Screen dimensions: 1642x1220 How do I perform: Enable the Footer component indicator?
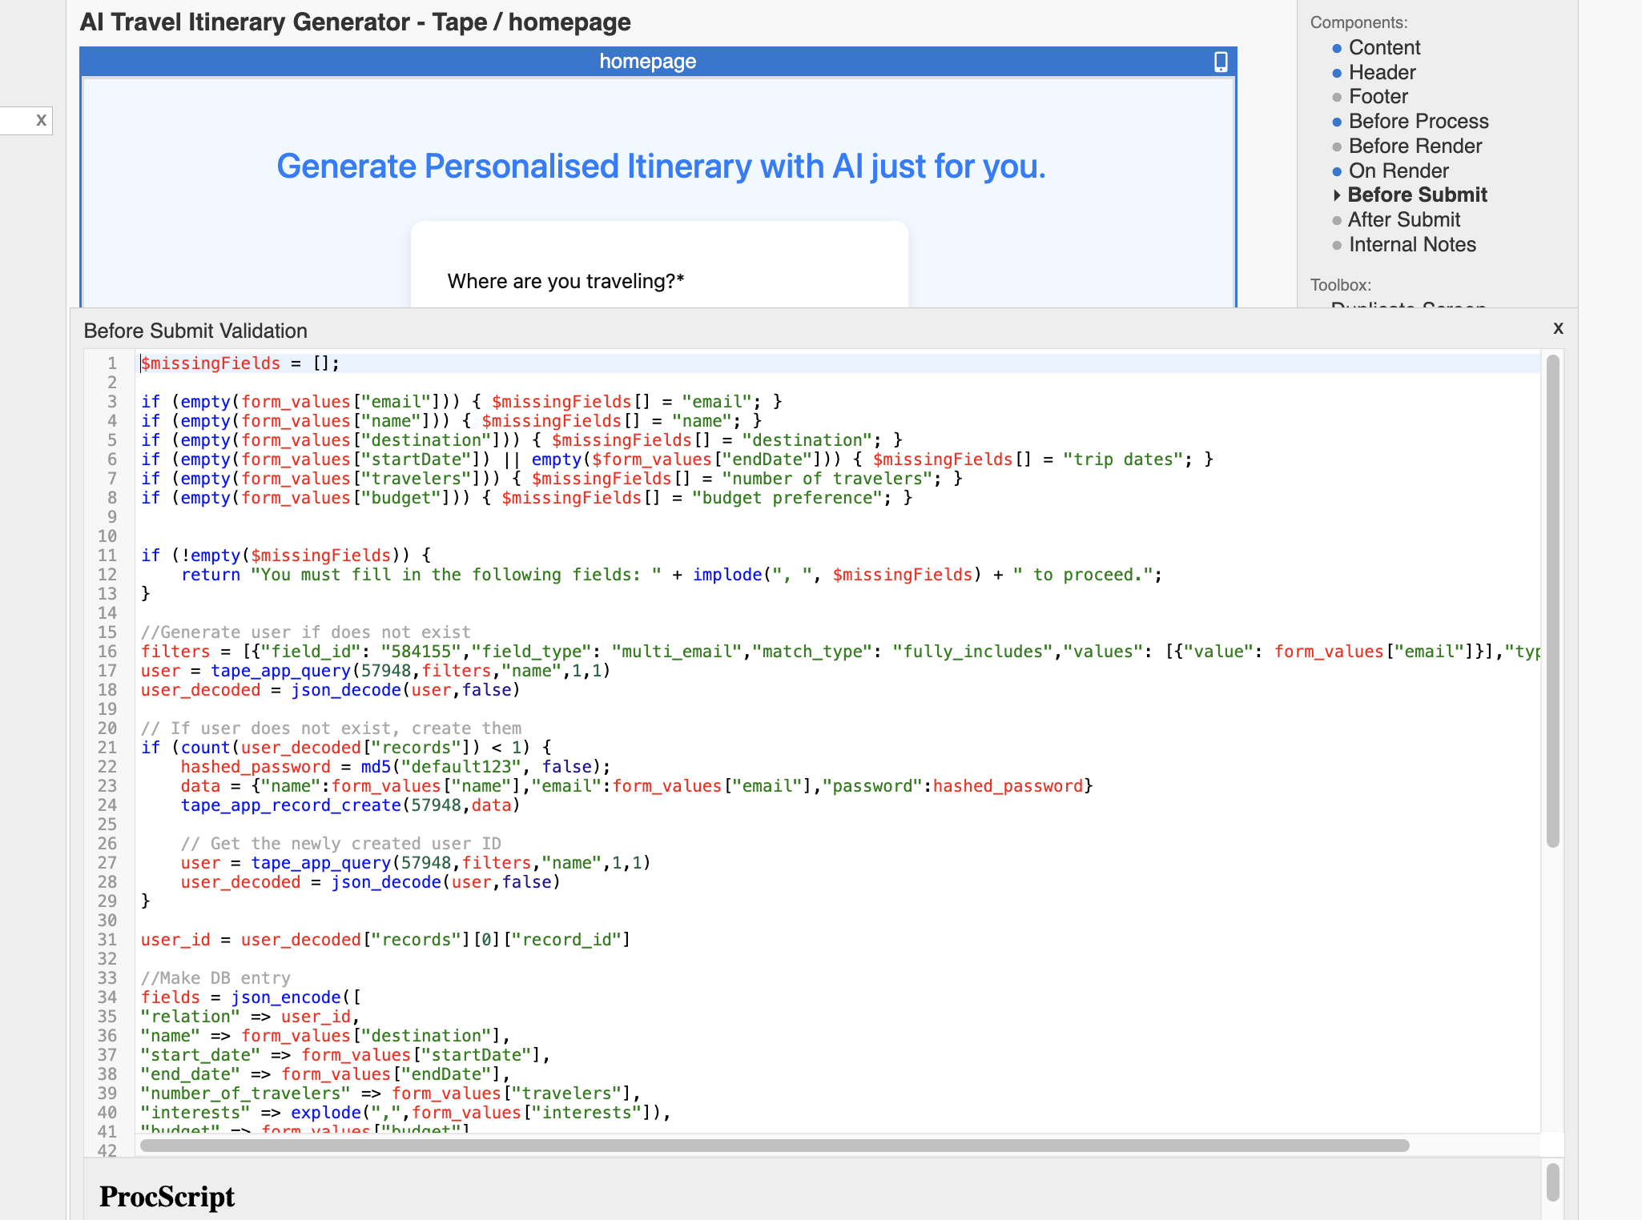(x=1336, y=97)
